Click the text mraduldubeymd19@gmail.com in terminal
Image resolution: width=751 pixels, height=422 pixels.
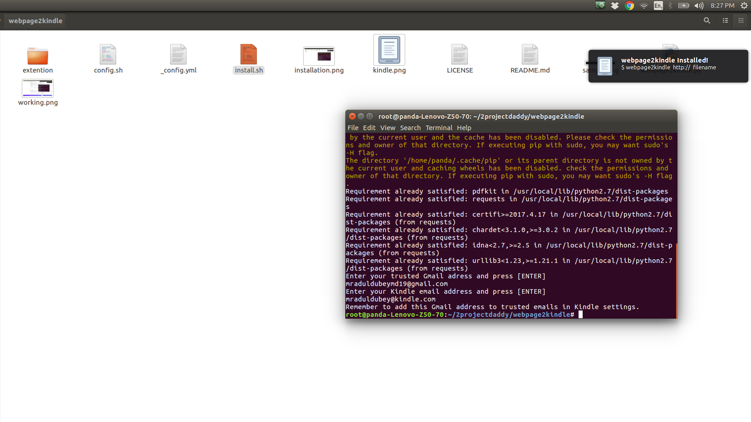click(397, 284)
